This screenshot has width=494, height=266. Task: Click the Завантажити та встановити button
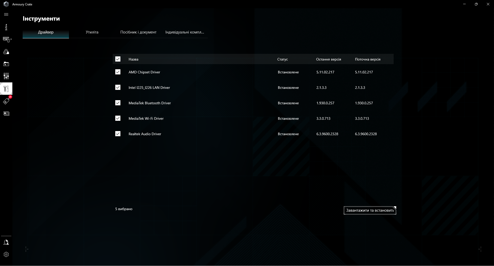(x=370, y=210)
